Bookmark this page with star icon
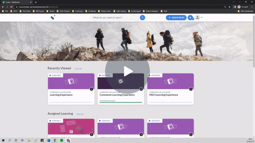Viewport: 255px width, 143px height. (229, 7)
